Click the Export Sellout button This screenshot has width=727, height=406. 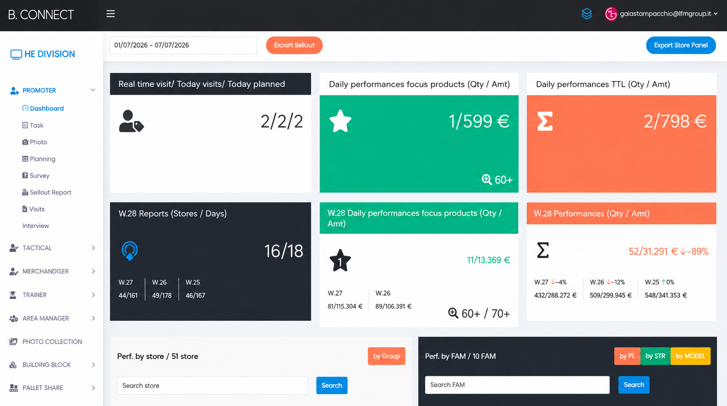coord(294,45)
